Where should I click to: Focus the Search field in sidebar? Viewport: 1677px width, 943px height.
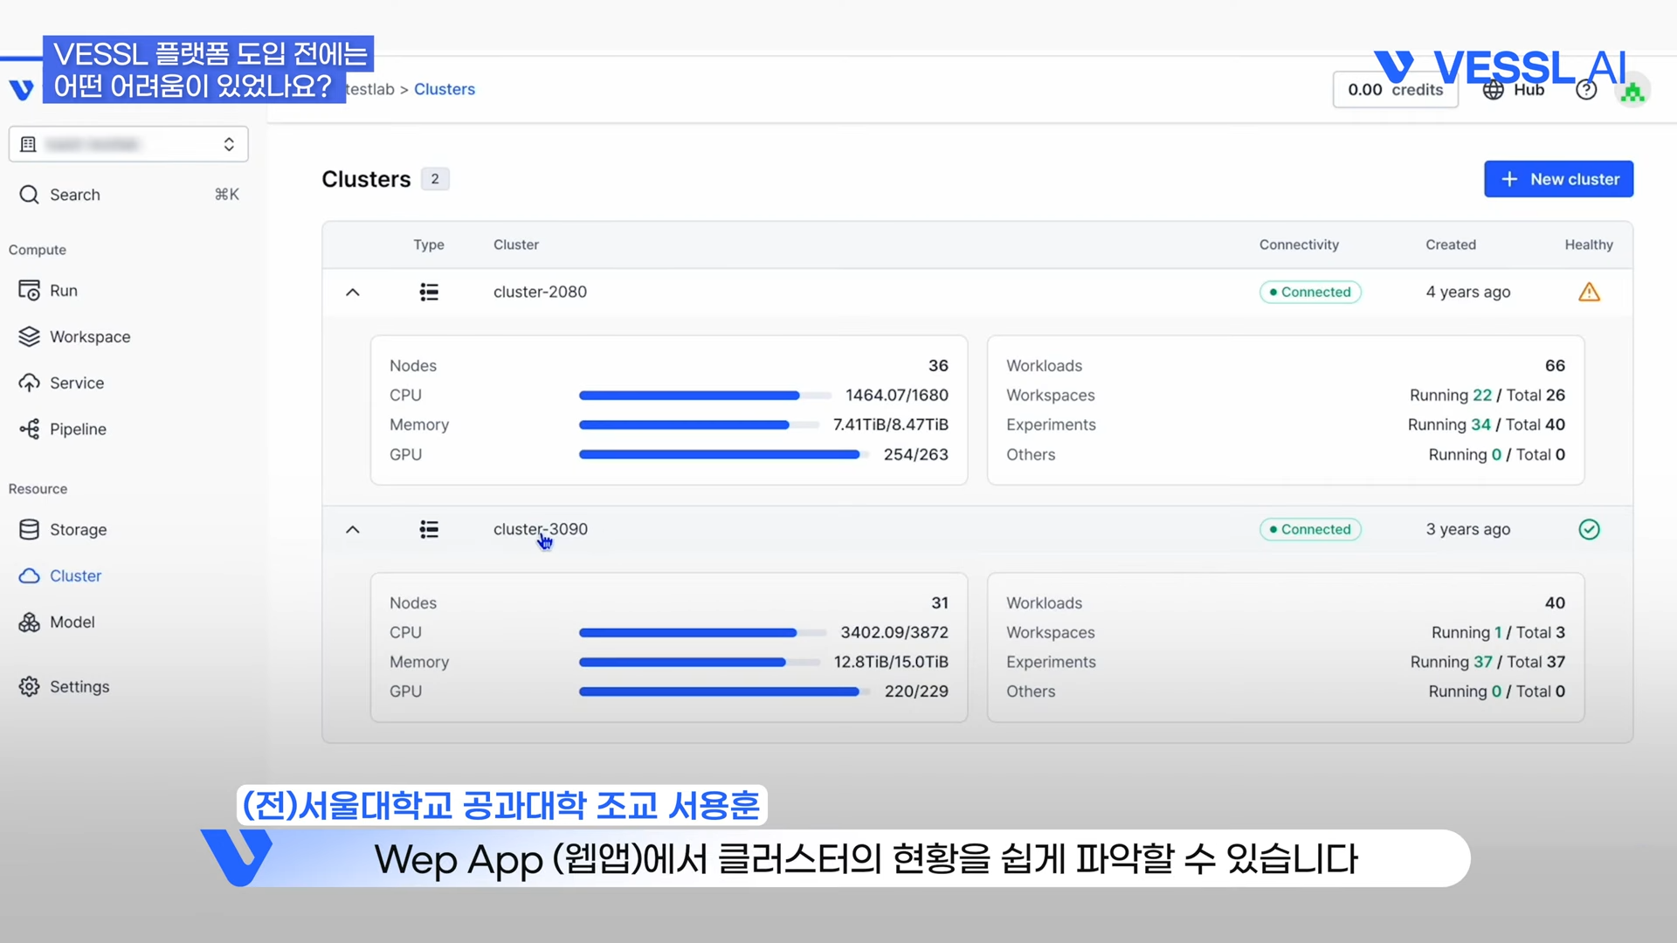click(x=128, y=194)
